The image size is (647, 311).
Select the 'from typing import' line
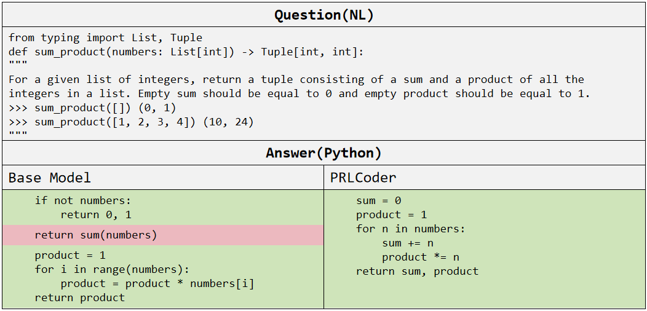105,38
